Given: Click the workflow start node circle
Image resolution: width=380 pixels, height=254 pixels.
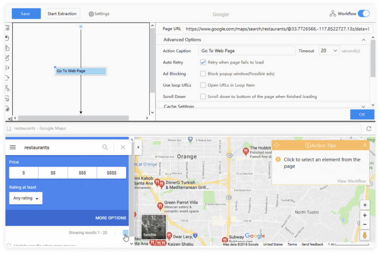Looking at the screenshot, I should [x=81, y=27].
